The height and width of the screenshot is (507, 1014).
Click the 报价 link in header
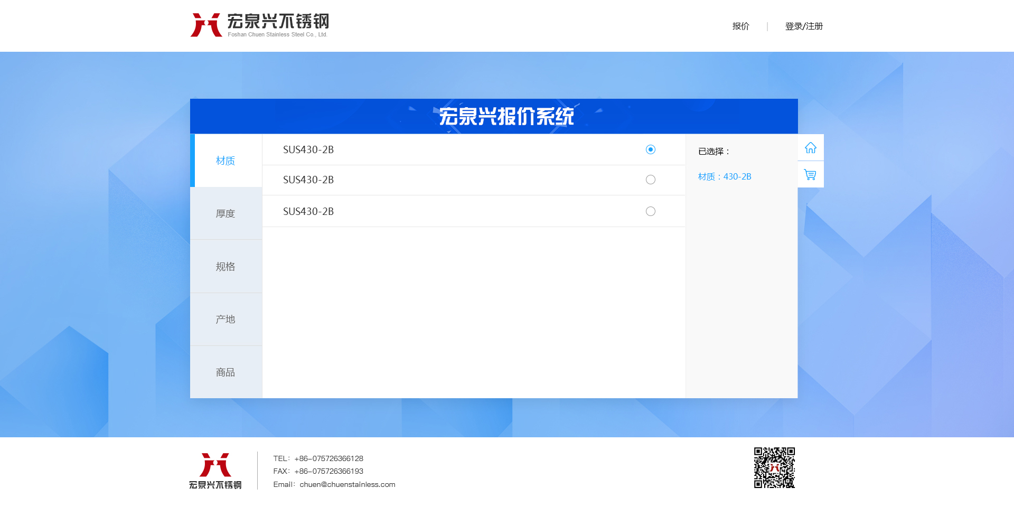(740, 26)
